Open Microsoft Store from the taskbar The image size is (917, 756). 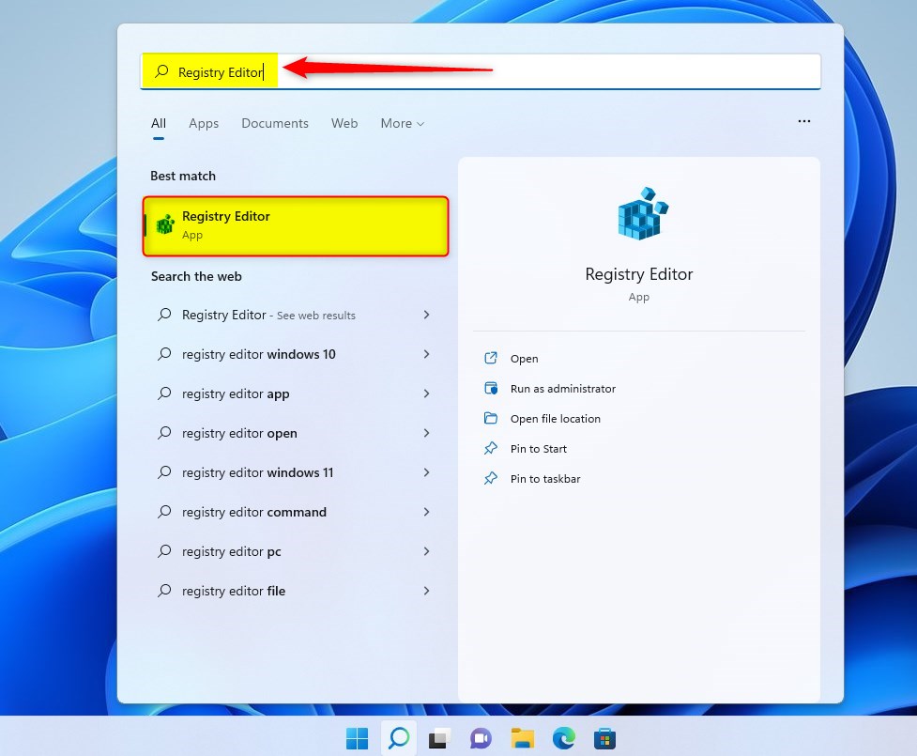(604, 738)
